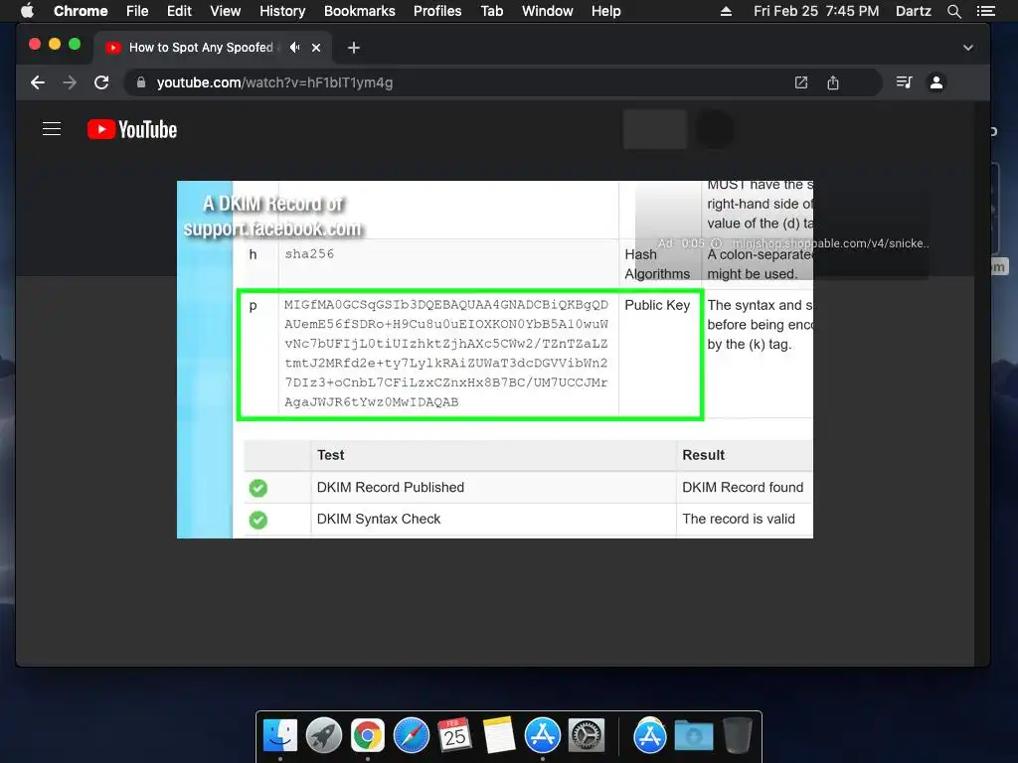Open the Chrome application menu

81,11
